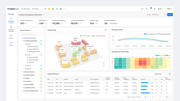
Task: Click the Library 72% map label
Action: tap(59, 43)
